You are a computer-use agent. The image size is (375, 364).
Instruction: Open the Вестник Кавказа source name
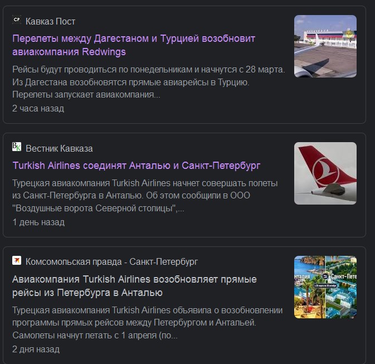(59, 148)
